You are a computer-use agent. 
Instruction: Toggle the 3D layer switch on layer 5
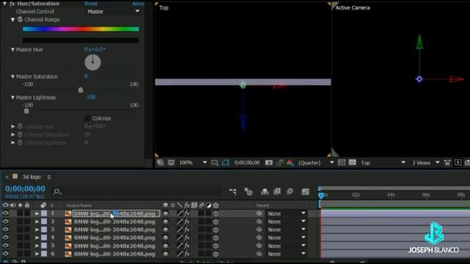216,246
